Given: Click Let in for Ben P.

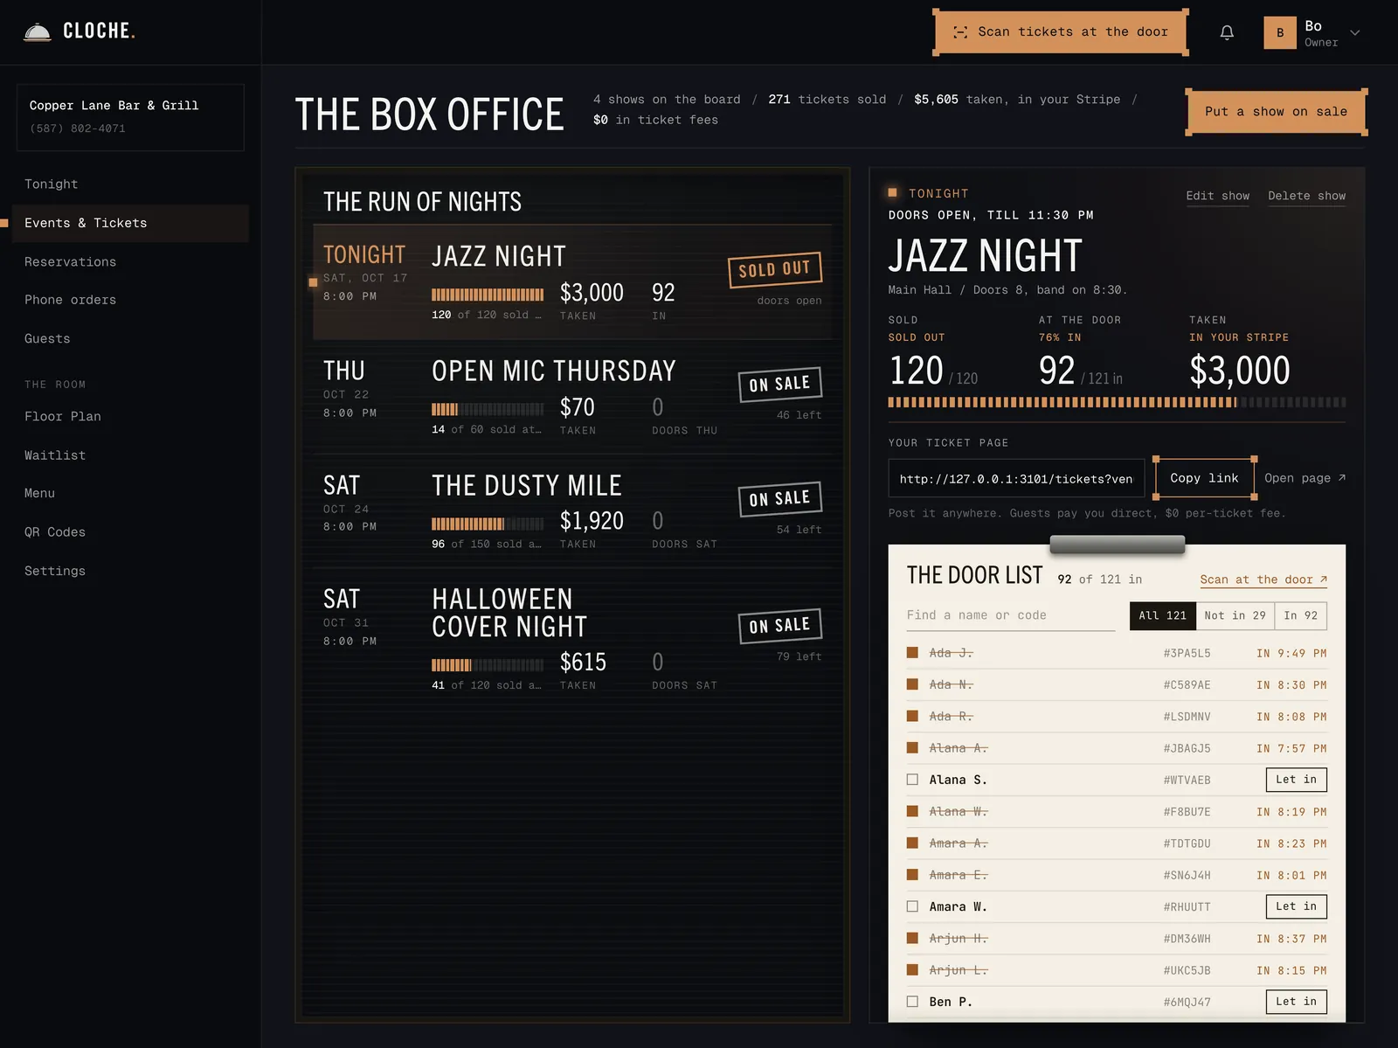Looking at the screenshot, I should [1297, 1002].
